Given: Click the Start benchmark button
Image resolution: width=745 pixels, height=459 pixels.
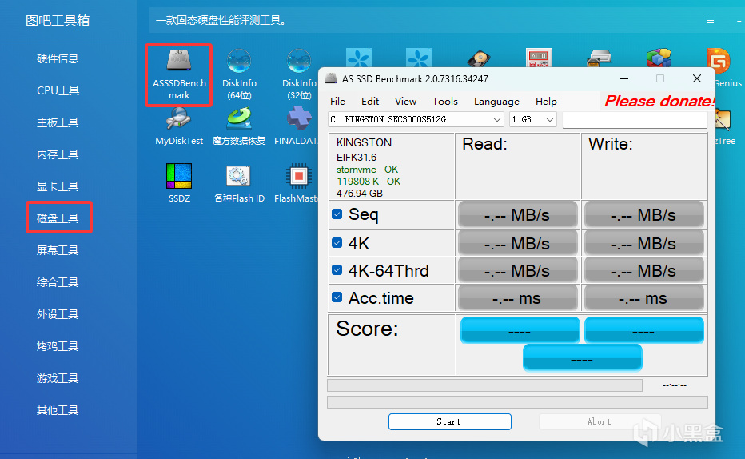Looking at the screenshot, I should pos(449,421).
